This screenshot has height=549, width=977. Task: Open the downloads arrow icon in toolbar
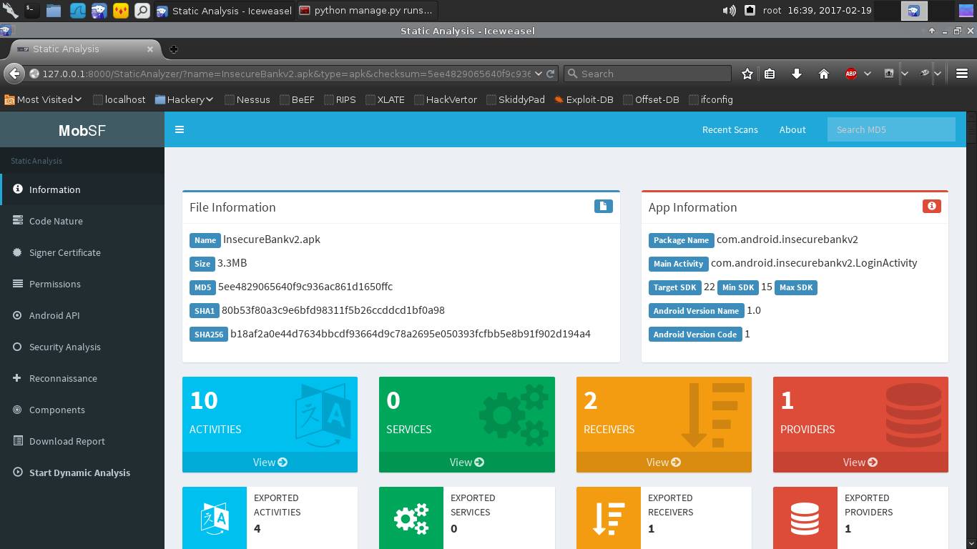pos(797,74)
